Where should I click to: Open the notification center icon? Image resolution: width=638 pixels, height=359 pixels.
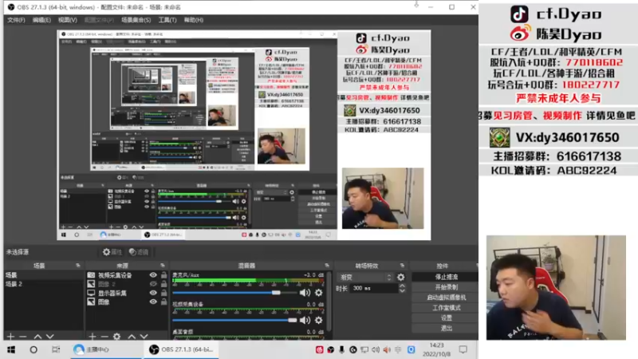[x=463, y=349]
